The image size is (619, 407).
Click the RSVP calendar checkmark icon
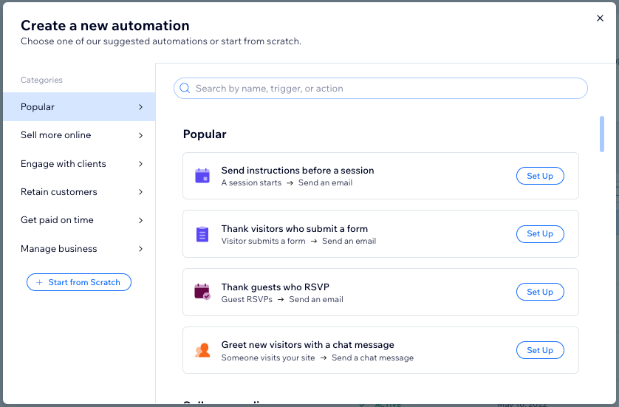[202, 292]
